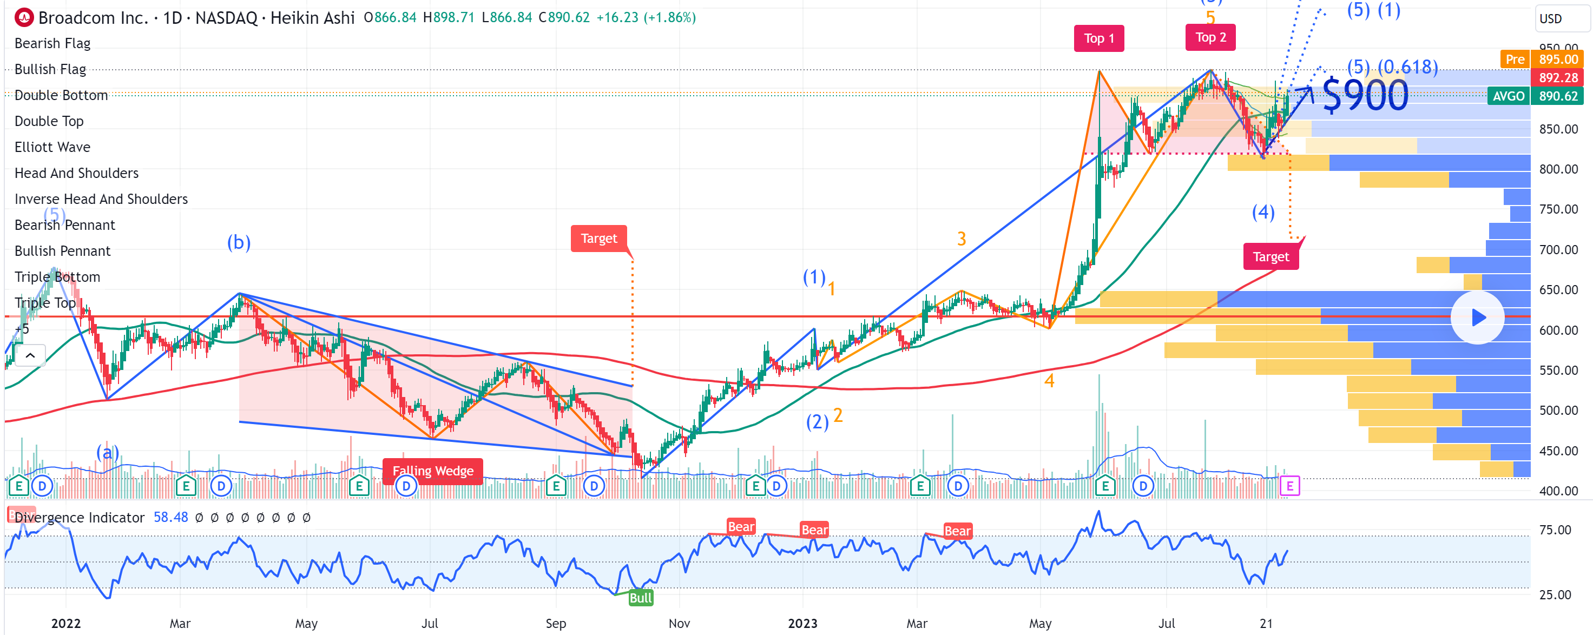The width and height of the screenshot is (1593, 635).
Task: Click the green Bull divergence label
Action: (x=640, y=597)
